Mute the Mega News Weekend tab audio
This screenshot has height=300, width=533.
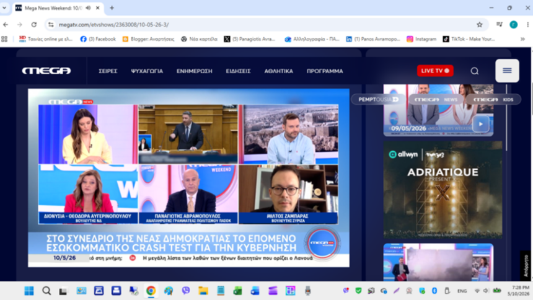(x=89, y=8)
